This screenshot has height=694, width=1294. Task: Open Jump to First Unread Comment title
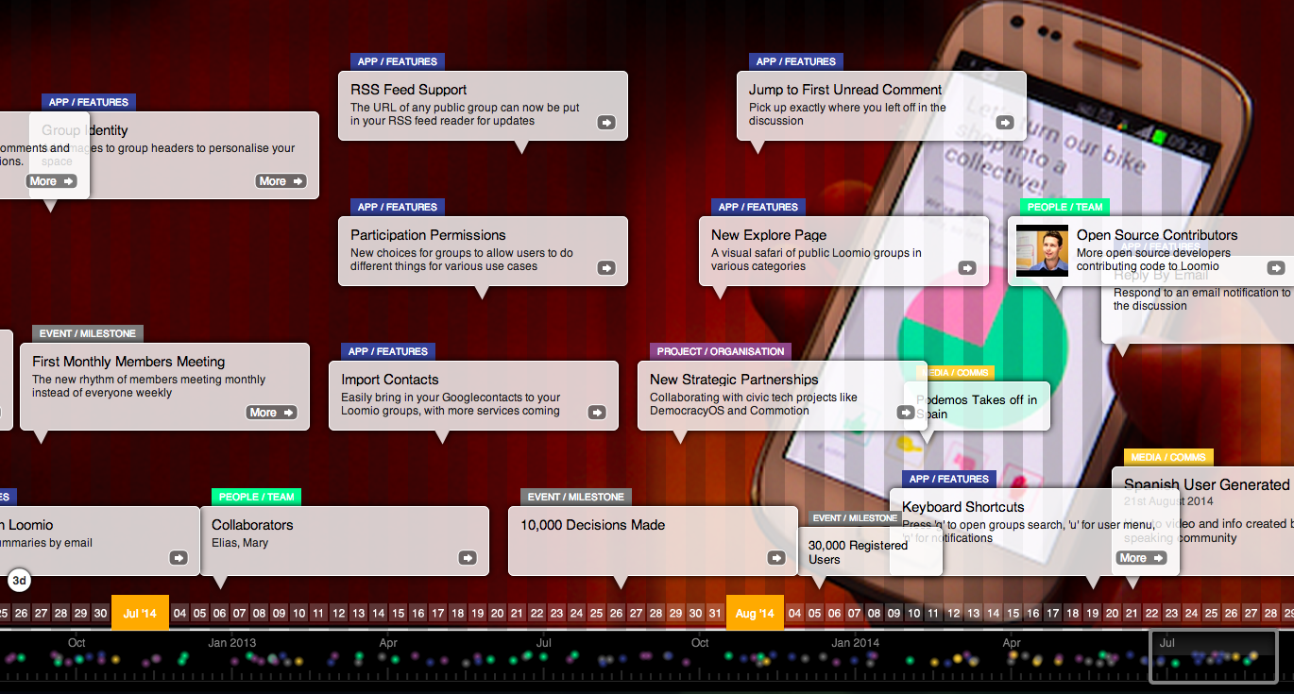point(845,90)
